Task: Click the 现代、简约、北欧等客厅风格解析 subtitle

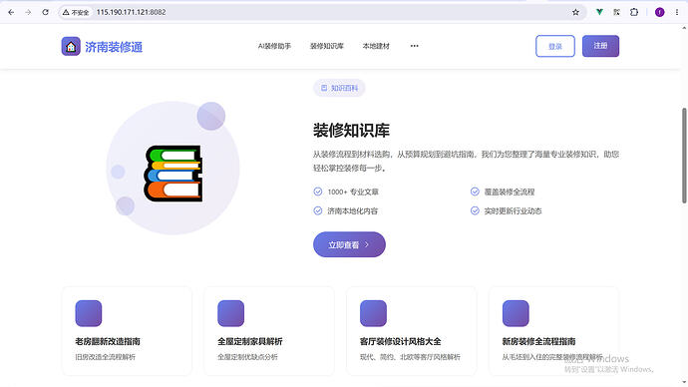Action: [x=410, y=357]
